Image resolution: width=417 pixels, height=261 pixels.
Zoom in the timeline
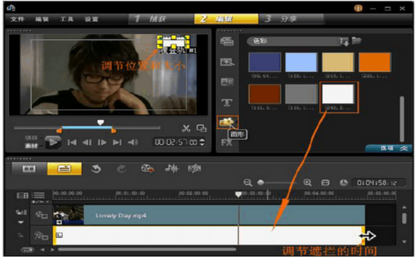point(308,183)
